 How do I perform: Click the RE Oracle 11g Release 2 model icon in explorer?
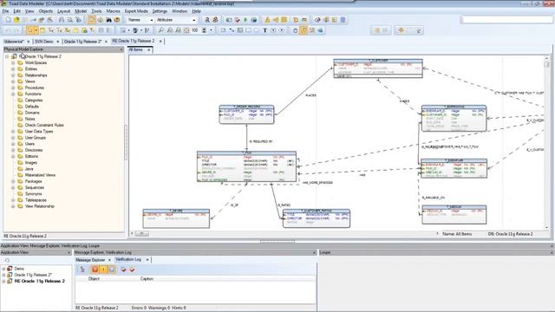[x=14, y=56]
